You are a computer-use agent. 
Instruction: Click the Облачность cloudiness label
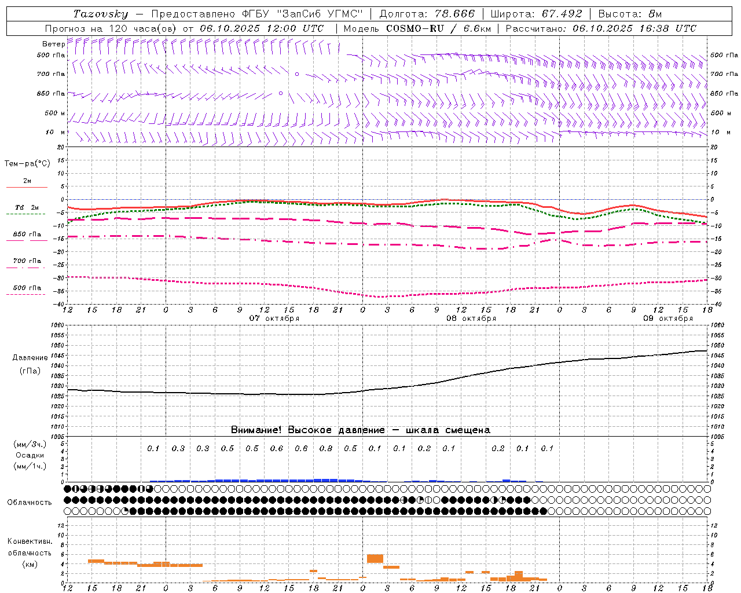point(30,502)
